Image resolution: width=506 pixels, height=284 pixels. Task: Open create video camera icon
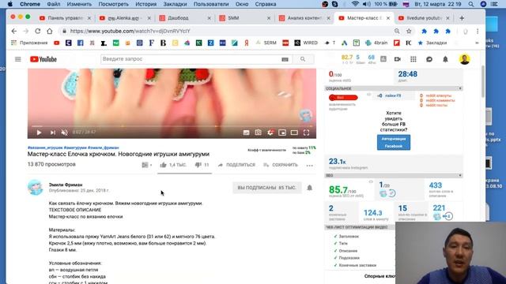pos(398,59)
